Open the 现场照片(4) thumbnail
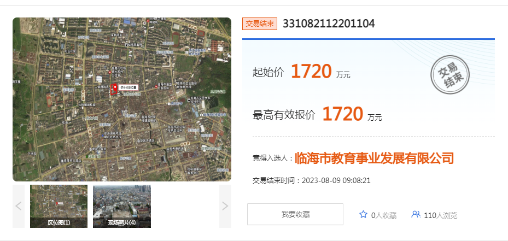The width and height of the screenshot is (508, 241). [122, 207]
